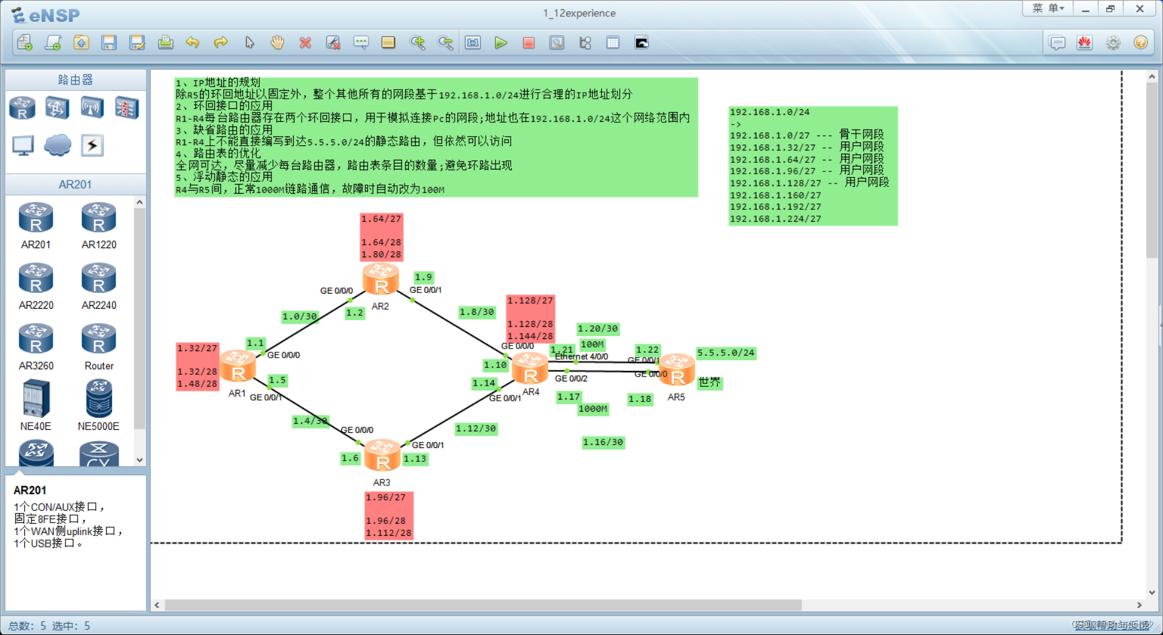
Task: Click the 5.5.5.0/24 label near AR5
Action: tap(726, 353)
